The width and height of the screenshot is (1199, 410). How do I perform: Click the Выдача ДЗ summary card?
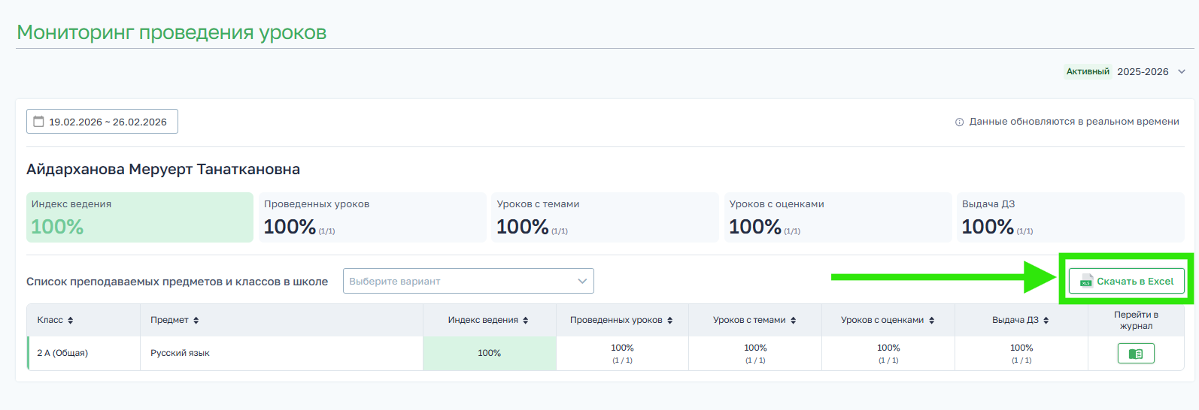[x=1070, y=217]
